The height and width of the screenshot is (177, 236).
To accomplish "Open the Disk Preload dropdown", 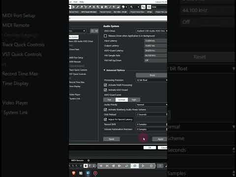I will click(x=151, y=115).
